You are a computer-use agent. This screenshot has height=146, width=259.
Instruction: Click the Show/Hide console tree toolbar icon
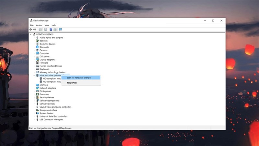(40, 30)
